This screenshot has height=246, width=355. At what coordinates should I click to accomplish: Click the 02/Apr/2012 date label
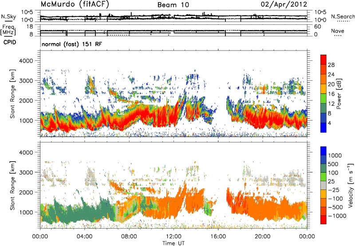tap(284, 4)
